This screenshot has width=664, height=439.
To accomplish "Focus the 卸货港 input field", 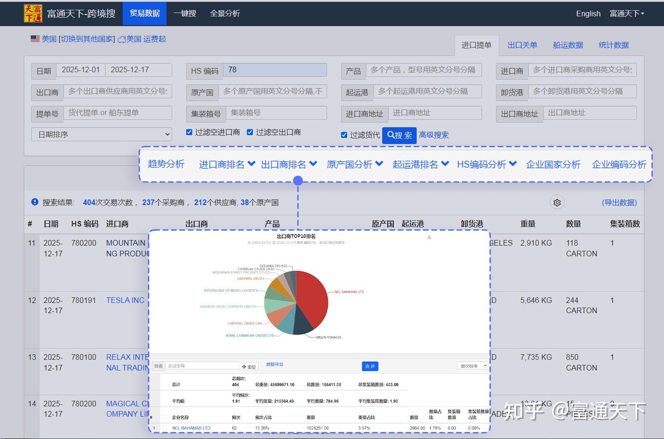I will click(582, 91).
